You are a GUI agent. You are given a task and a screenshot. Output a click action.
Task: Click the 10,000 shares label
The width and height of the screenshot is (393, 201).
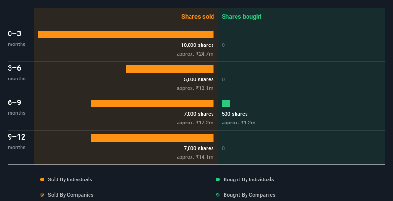(x=198, y=45)
